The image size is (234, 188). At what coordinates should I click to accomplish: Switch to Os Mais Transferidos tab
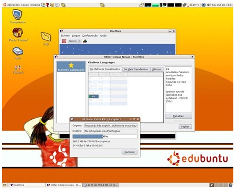(136, 69)
